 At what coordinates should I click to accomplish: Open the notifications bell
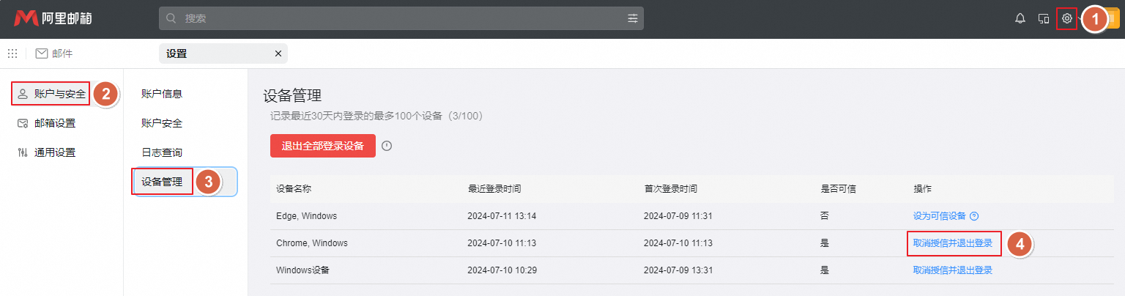1020,19
